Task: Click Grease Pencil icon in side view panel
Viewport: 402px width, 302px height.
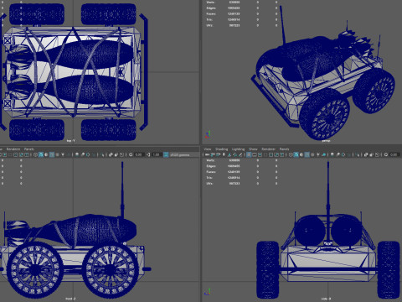Action: 240,154
